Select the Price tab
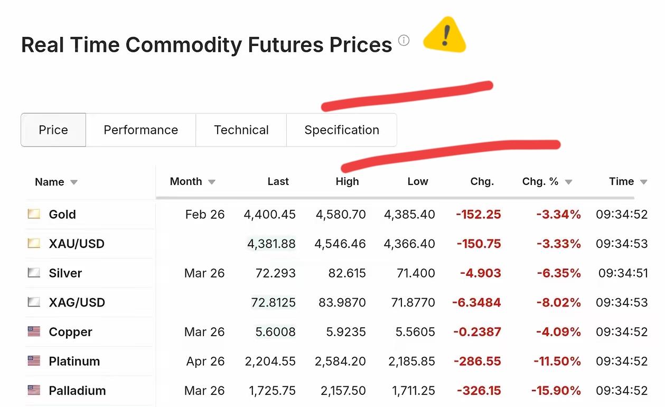 (x=53, y=130)
